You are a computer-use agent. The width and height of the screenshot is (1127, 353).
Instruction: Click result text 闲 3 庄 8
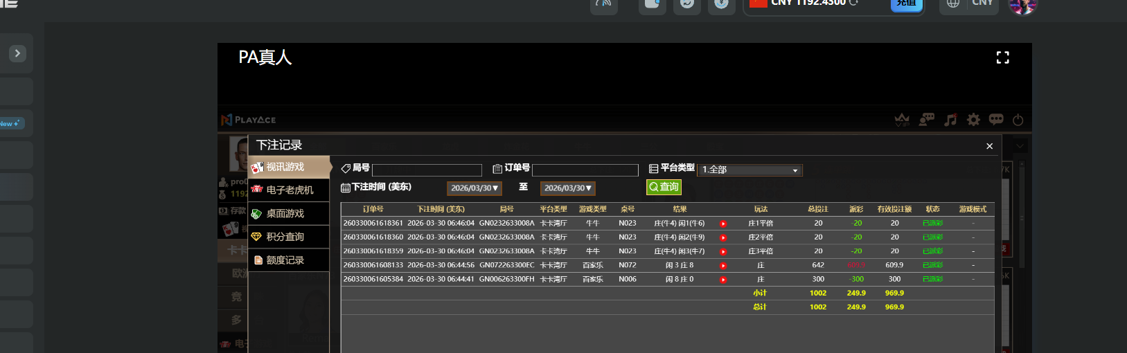click(x=680, y=265)
